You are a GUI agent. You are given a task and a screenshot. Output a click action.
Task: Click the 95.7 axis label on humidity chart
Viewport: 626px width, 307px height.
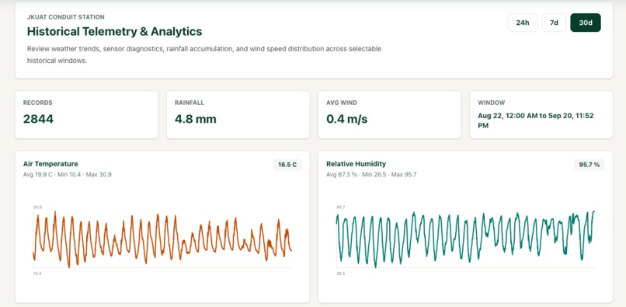pyautogui.click(x=341, y=207)
